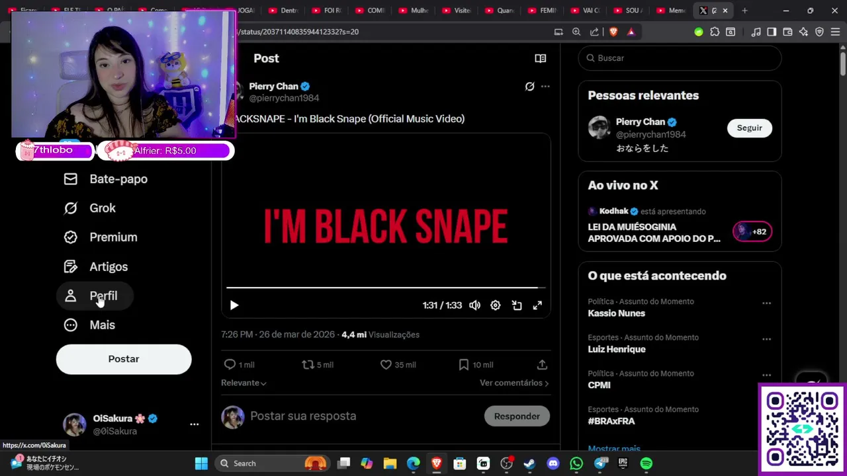Open the Brave Wallet icon
847x476 pixels.
787,32
